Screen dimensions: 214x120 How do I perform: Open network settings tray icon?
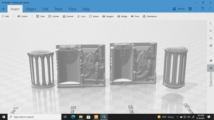pos(185,117)
